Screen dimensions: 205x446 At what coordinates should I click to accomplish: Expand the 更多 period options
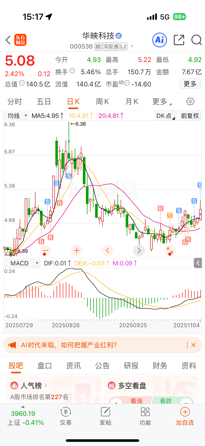pos(162,101)
